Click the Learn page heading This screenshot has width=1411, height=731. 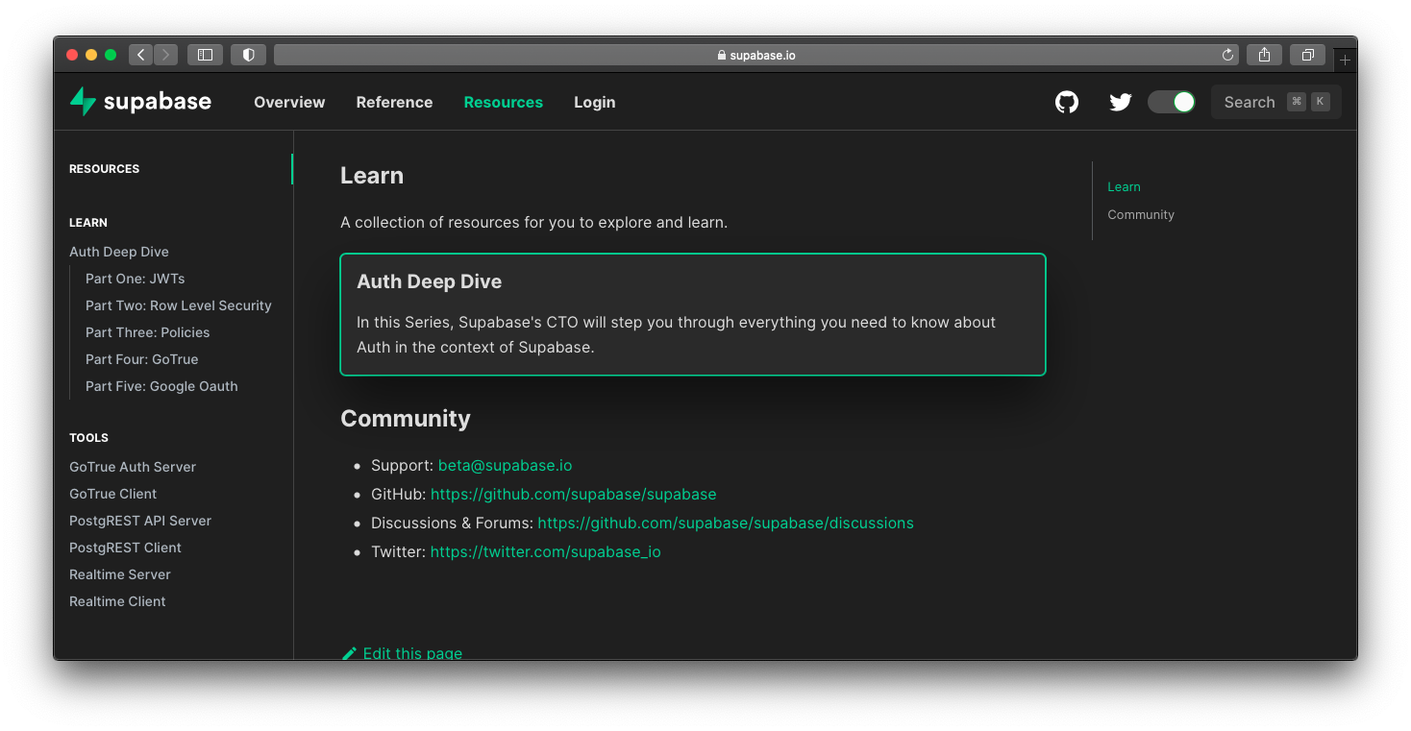(x=372, y=176)
